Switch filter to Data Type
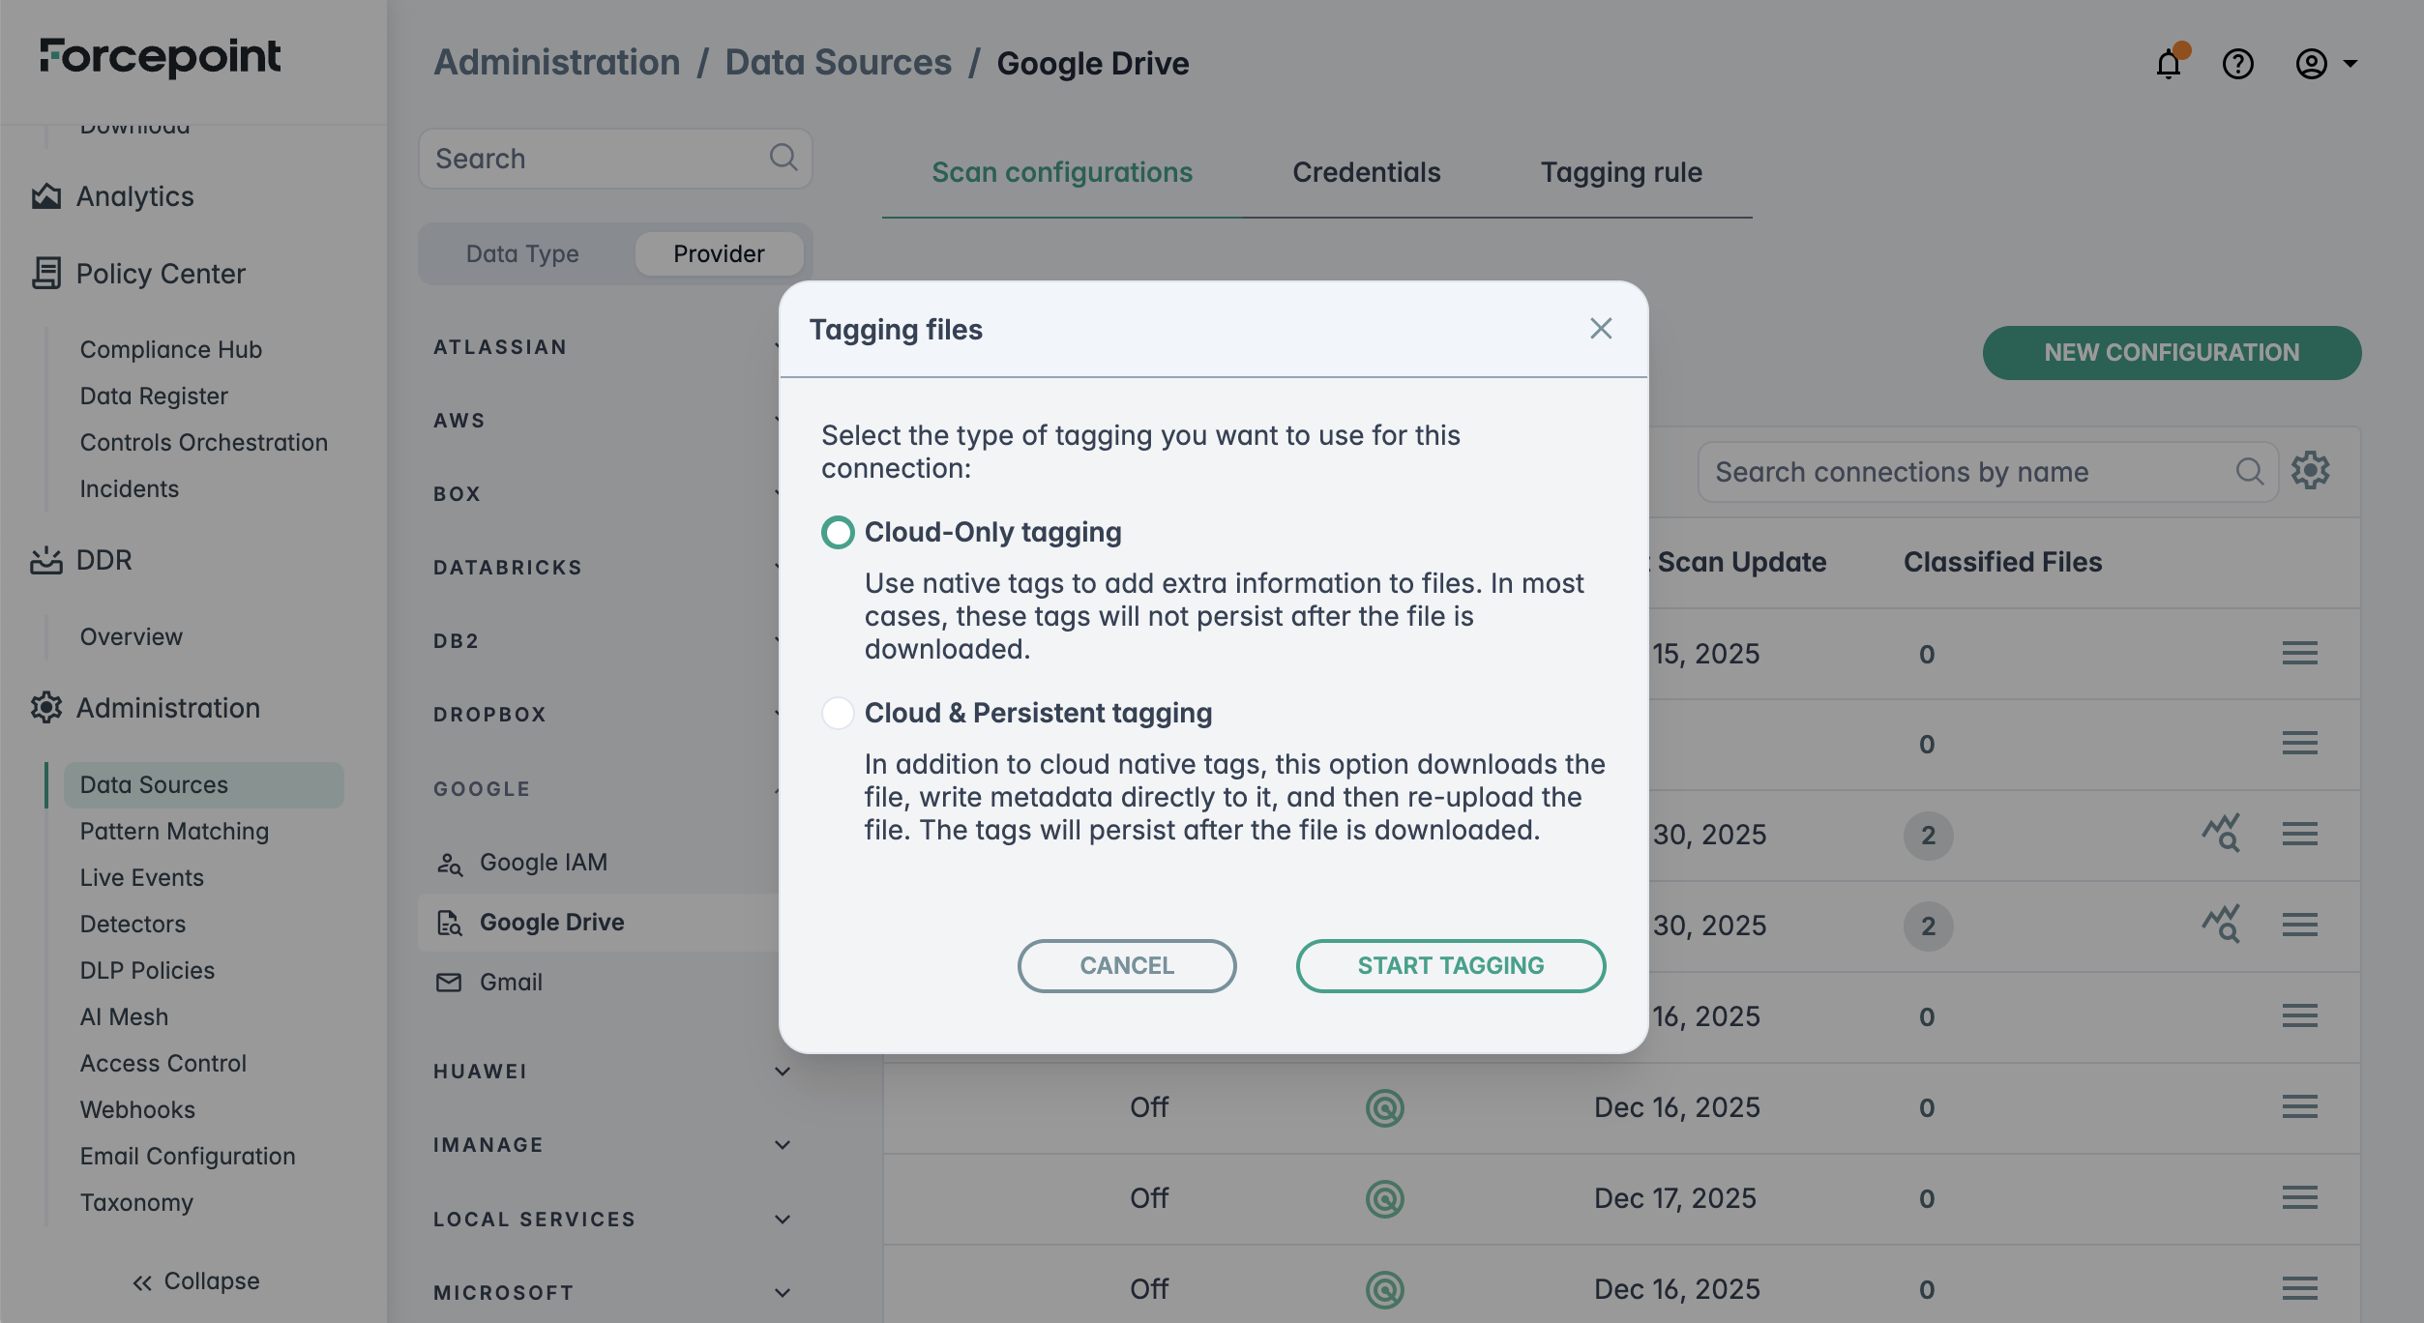The width and height of the screenshot is (2424, 1323). pos(522,253)
